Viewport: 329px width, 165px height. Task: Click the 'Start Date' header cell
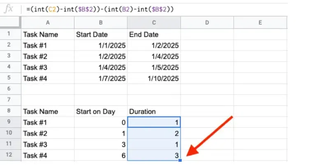(101, 34)
